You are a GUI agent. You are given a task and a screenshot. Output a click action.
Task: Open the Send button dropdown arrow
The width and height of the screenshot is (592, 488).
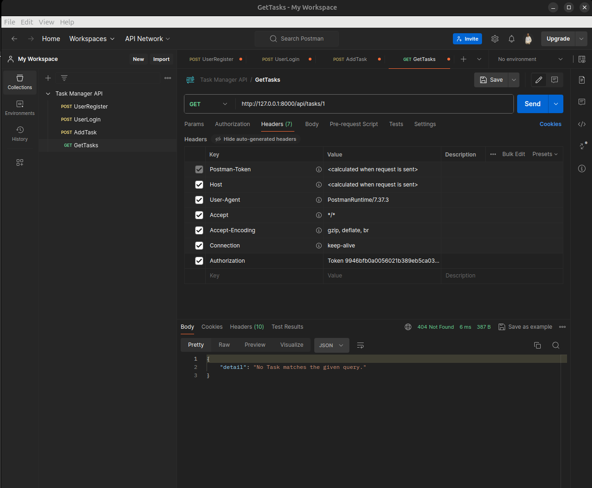[x=555, y=104]
